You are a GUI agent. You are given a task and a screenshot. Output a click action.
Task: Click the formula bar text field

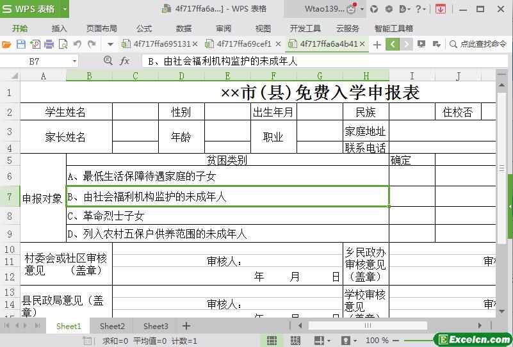325,61
